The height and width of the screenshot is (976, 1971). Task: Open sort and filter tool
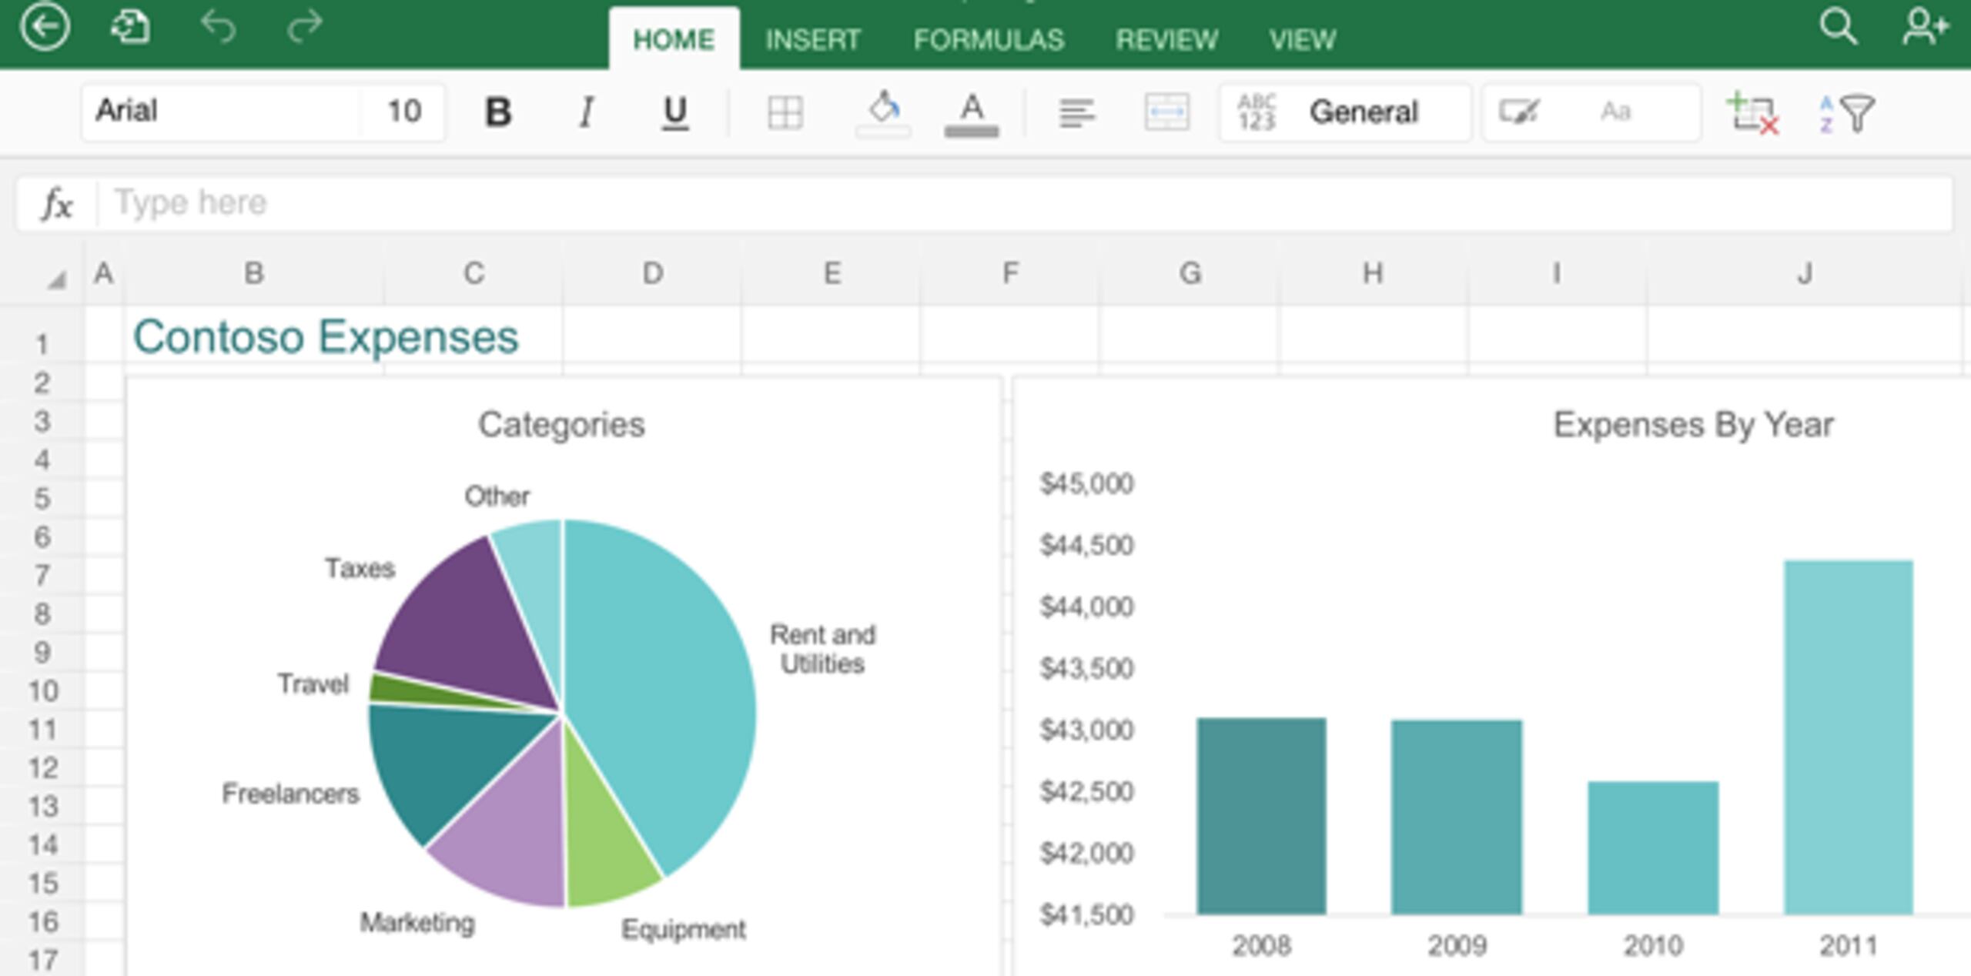(1847, 113)
